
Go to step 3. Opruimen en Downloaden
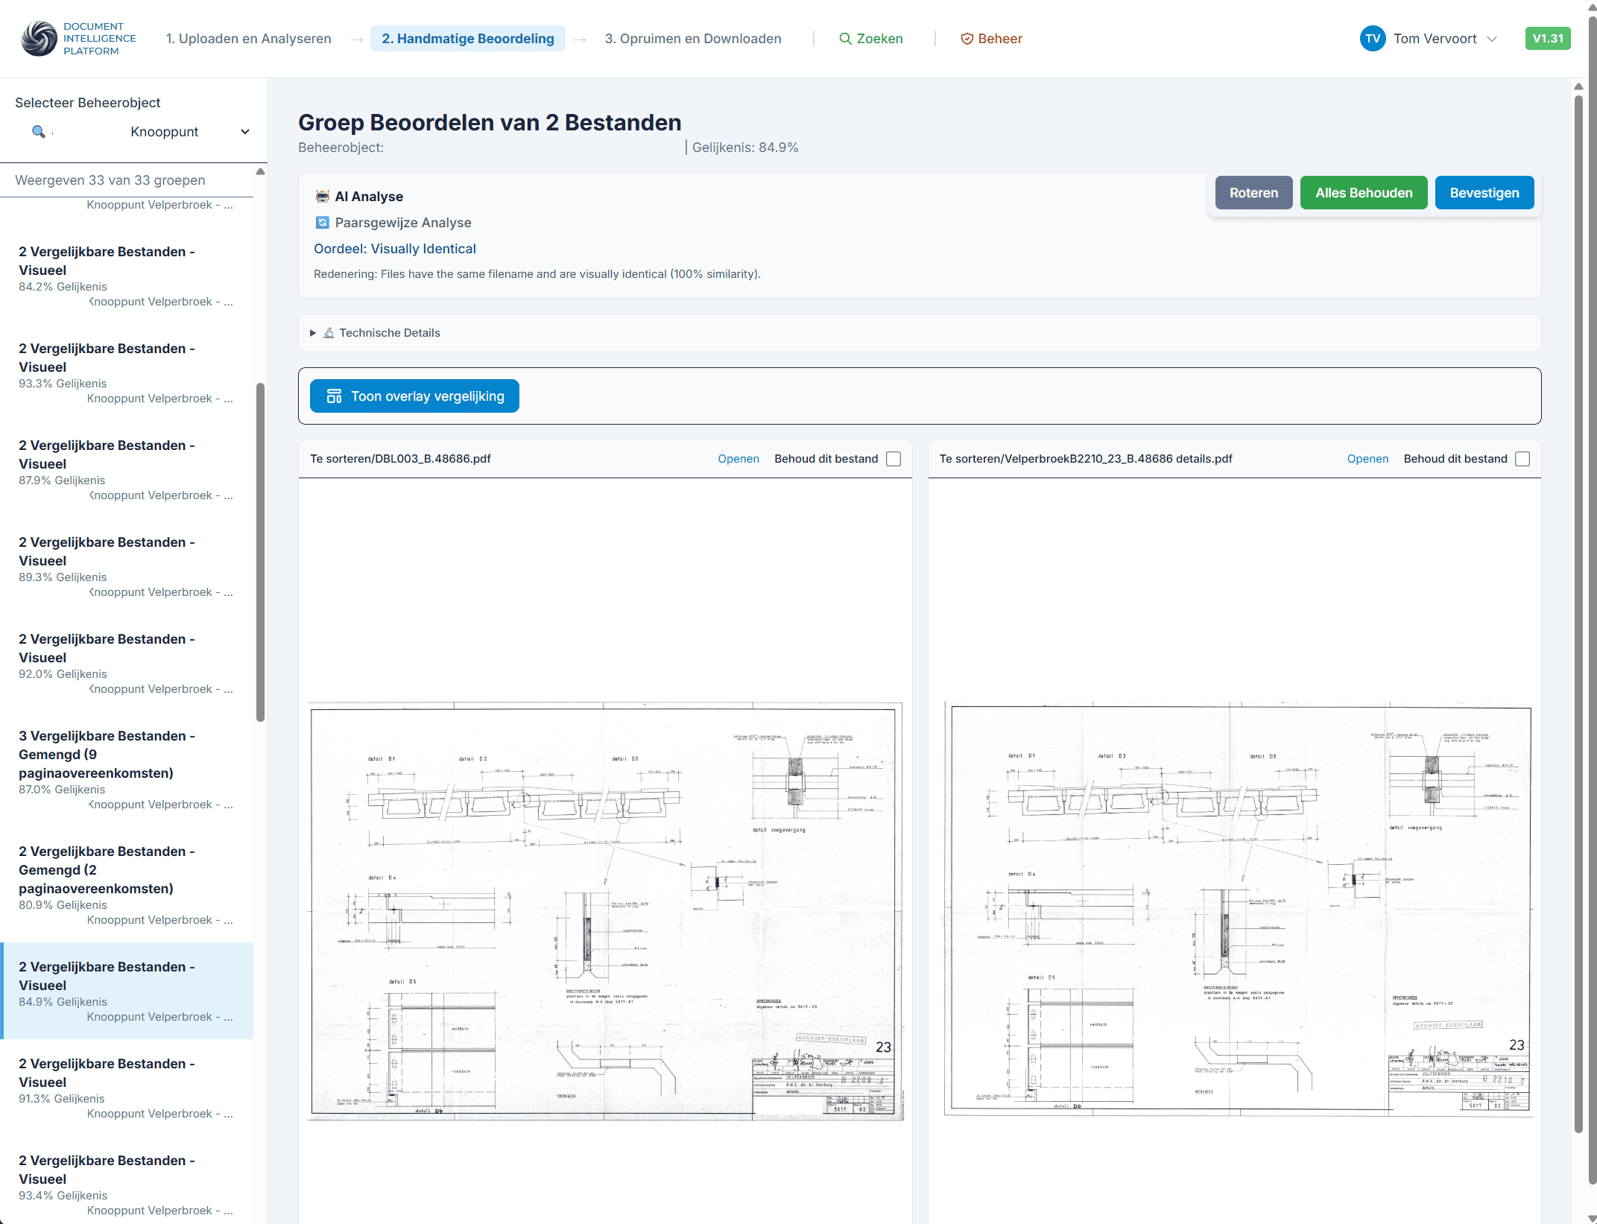point(692,39)
